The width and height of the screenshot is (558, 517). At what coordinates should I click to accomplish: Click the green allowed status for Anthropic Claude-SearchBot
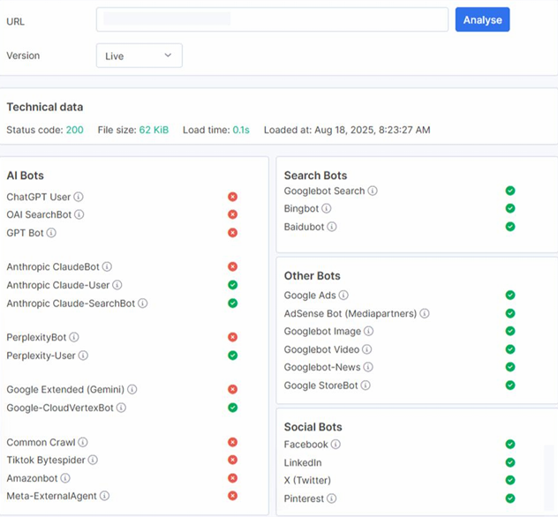pyautogui.click(x=233, y=303)
